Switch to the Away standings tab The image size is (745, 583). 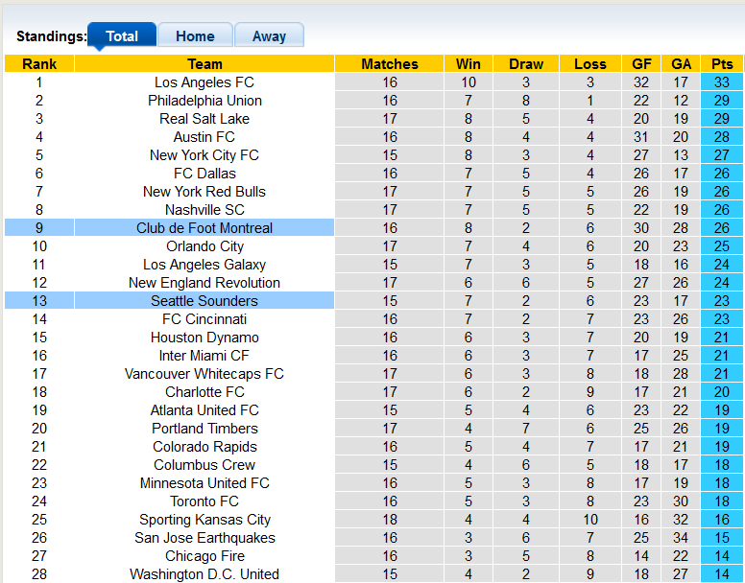pos(269,36)
